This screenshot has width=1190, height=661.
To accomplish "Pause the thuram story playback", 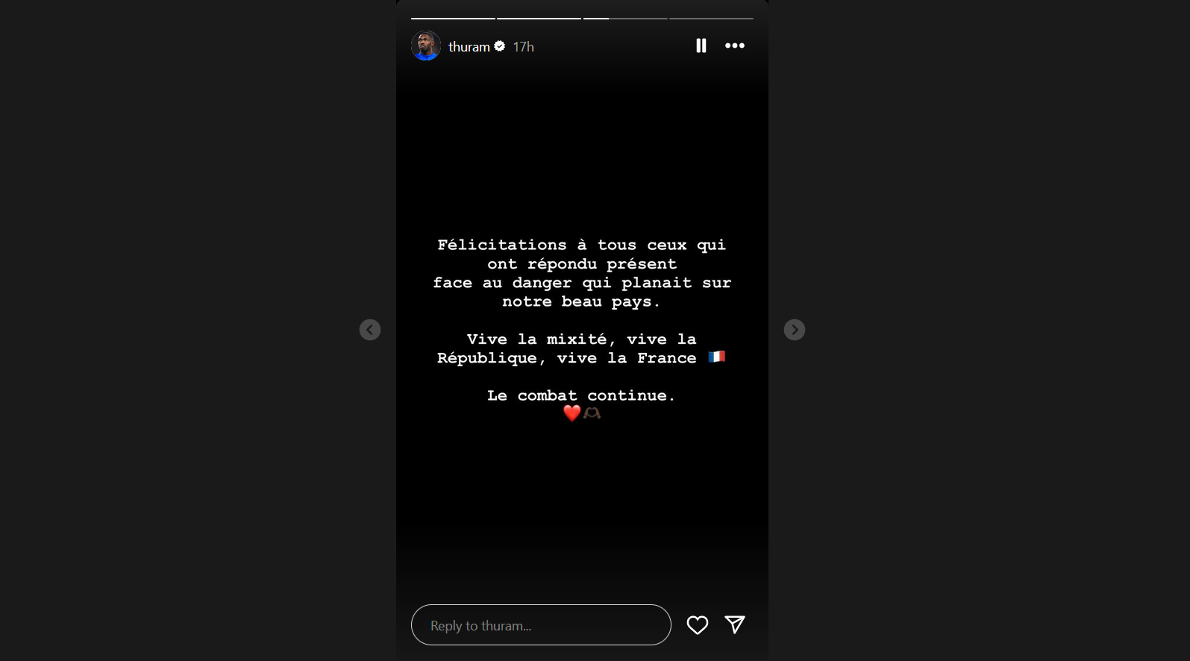I will click(701, 46).
